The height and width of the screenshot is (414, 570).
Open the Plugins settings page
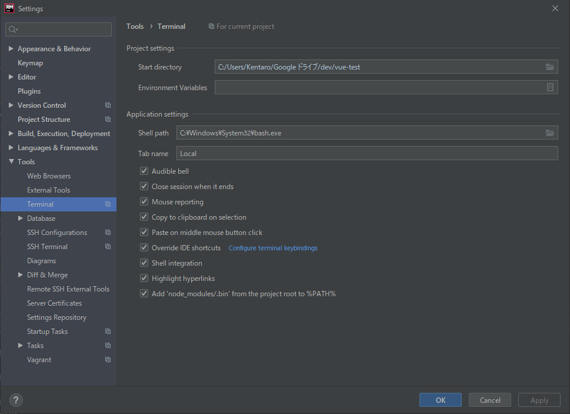coord(29,91)
